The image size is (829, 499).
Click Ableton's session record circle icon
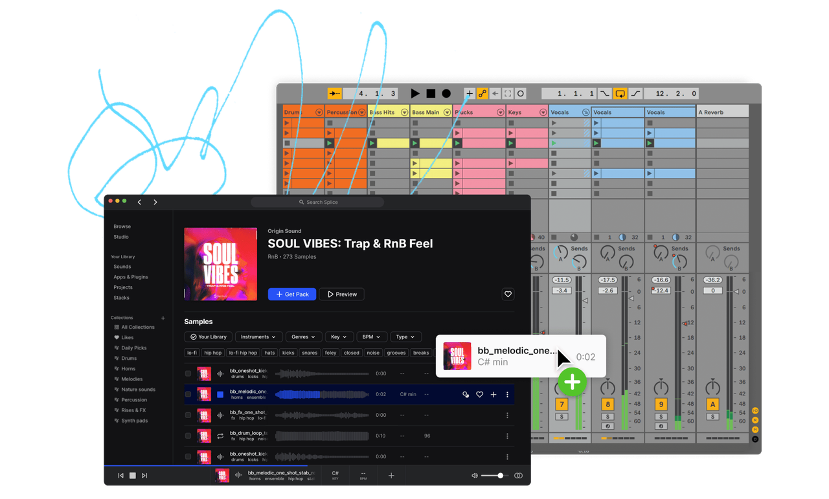coord(521,94)
